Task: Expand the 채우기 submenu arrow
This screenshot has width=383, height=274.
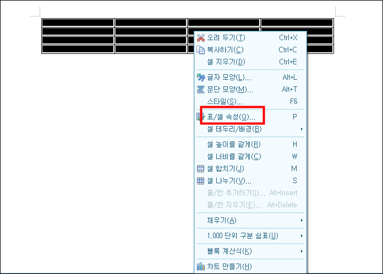Action: tap(302, 221)
